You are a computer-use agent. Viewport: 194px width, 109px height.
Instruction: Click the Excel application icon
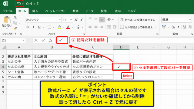click(x=5, y=4)
